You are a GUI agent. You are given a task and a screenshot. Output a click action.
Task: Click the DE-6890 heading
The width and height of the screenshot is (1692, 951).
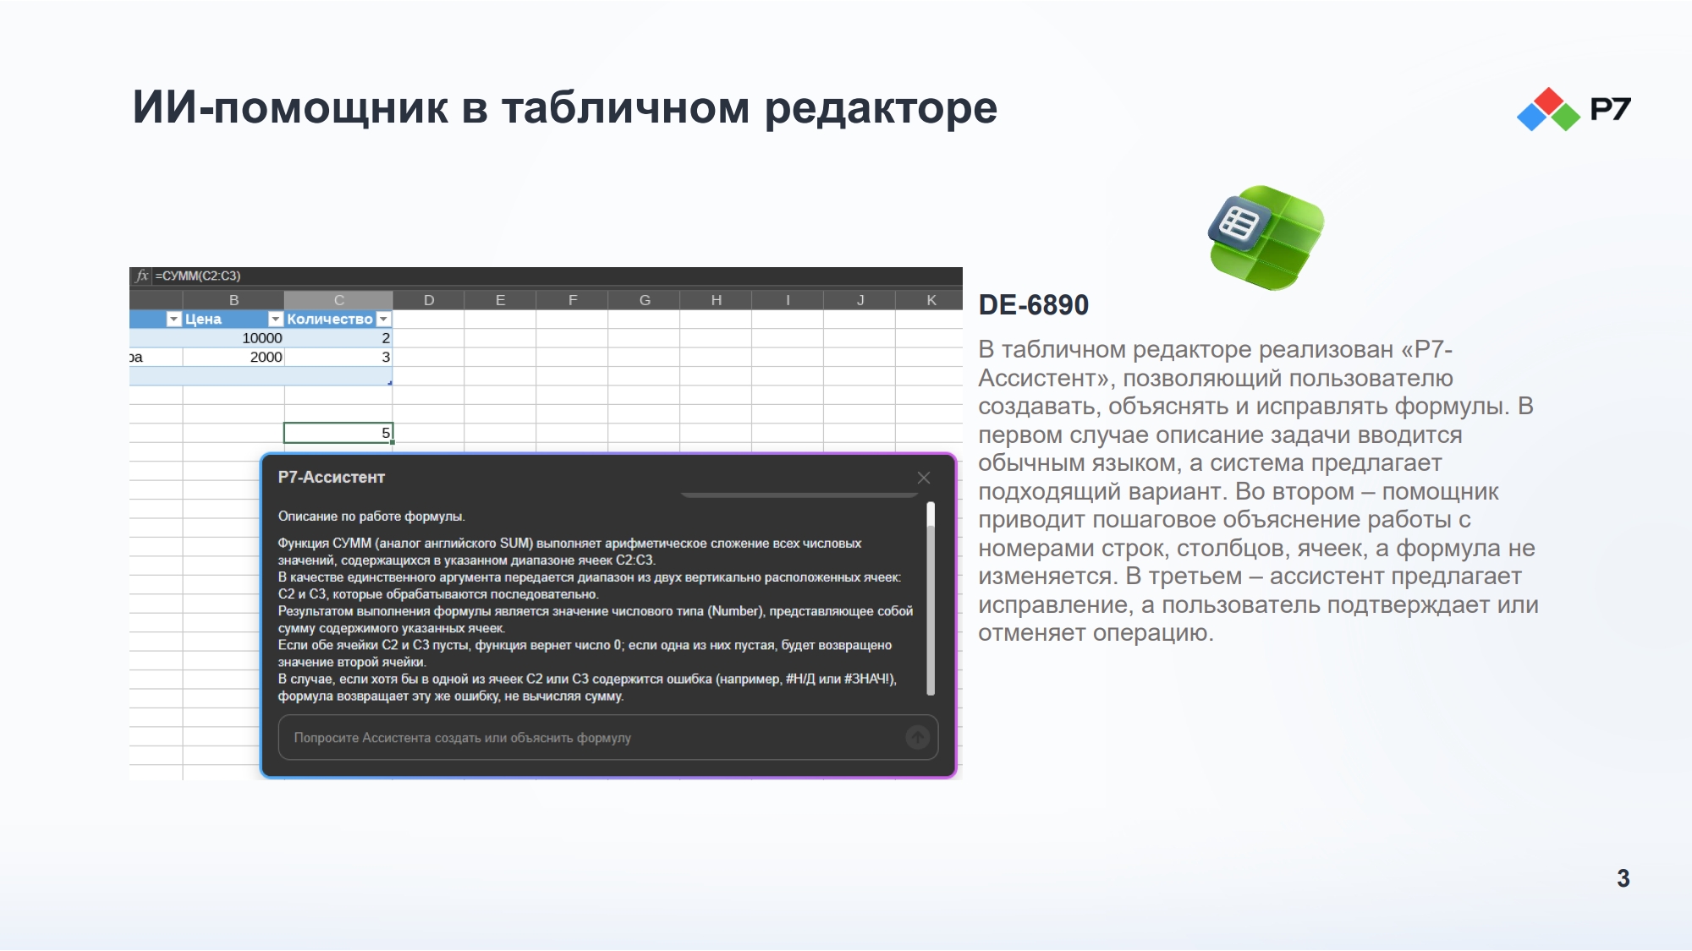pyautogui.click(x=1033, y=305)
